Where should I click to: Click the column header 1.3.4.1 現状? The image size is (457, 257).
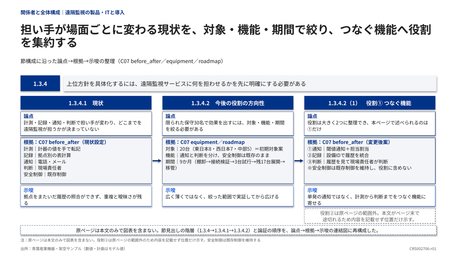(86, 103)
